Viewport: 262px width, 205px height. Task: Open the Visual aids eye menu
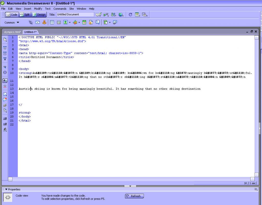click(x=145, y=15)
